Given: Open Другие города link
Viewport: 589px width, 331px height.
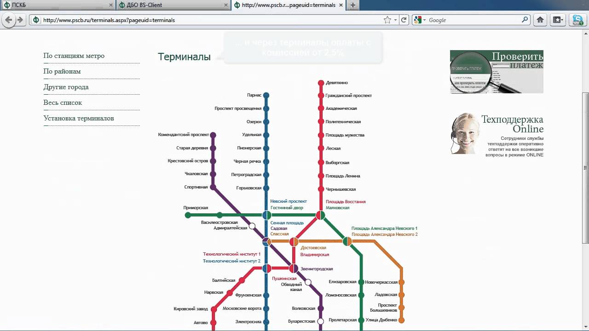Looking at the screenshot, I should click(66, 87).
